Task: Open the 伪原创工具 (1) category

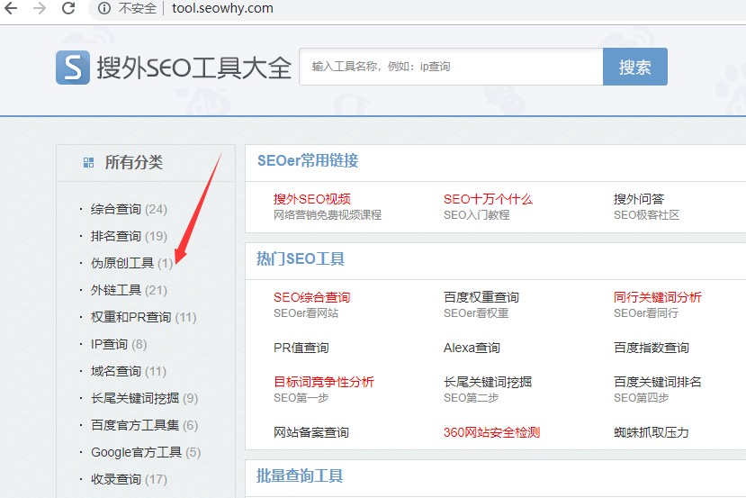Action: pos(131,263)
